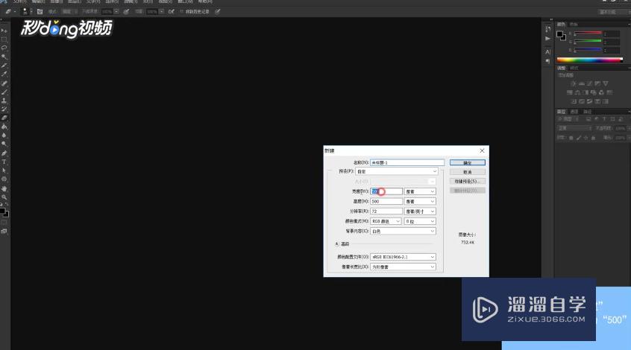Screen dimensions: 631x350
Task: Click the Cancel button in New dialog
Action: 467,172
